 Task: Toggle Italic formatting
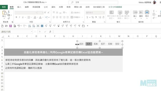tap(19, 17)
